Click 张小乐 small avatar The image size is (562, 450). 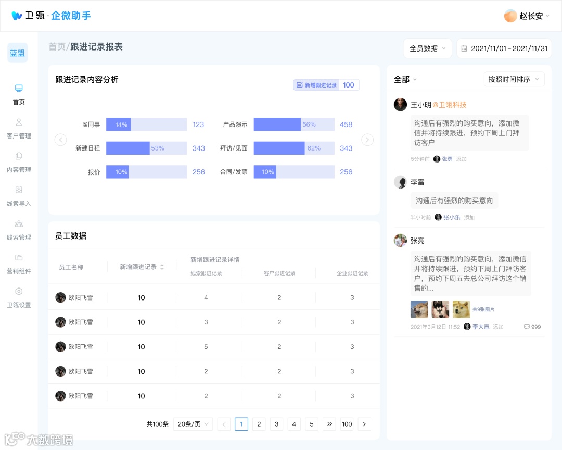click(x=438, y=217)
